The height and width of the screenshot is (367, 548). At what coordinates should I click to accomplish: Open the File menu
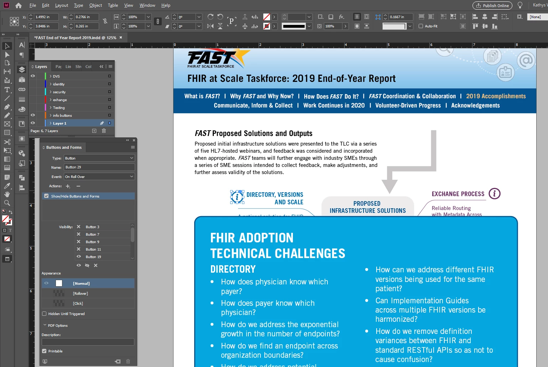coord(33,5)
